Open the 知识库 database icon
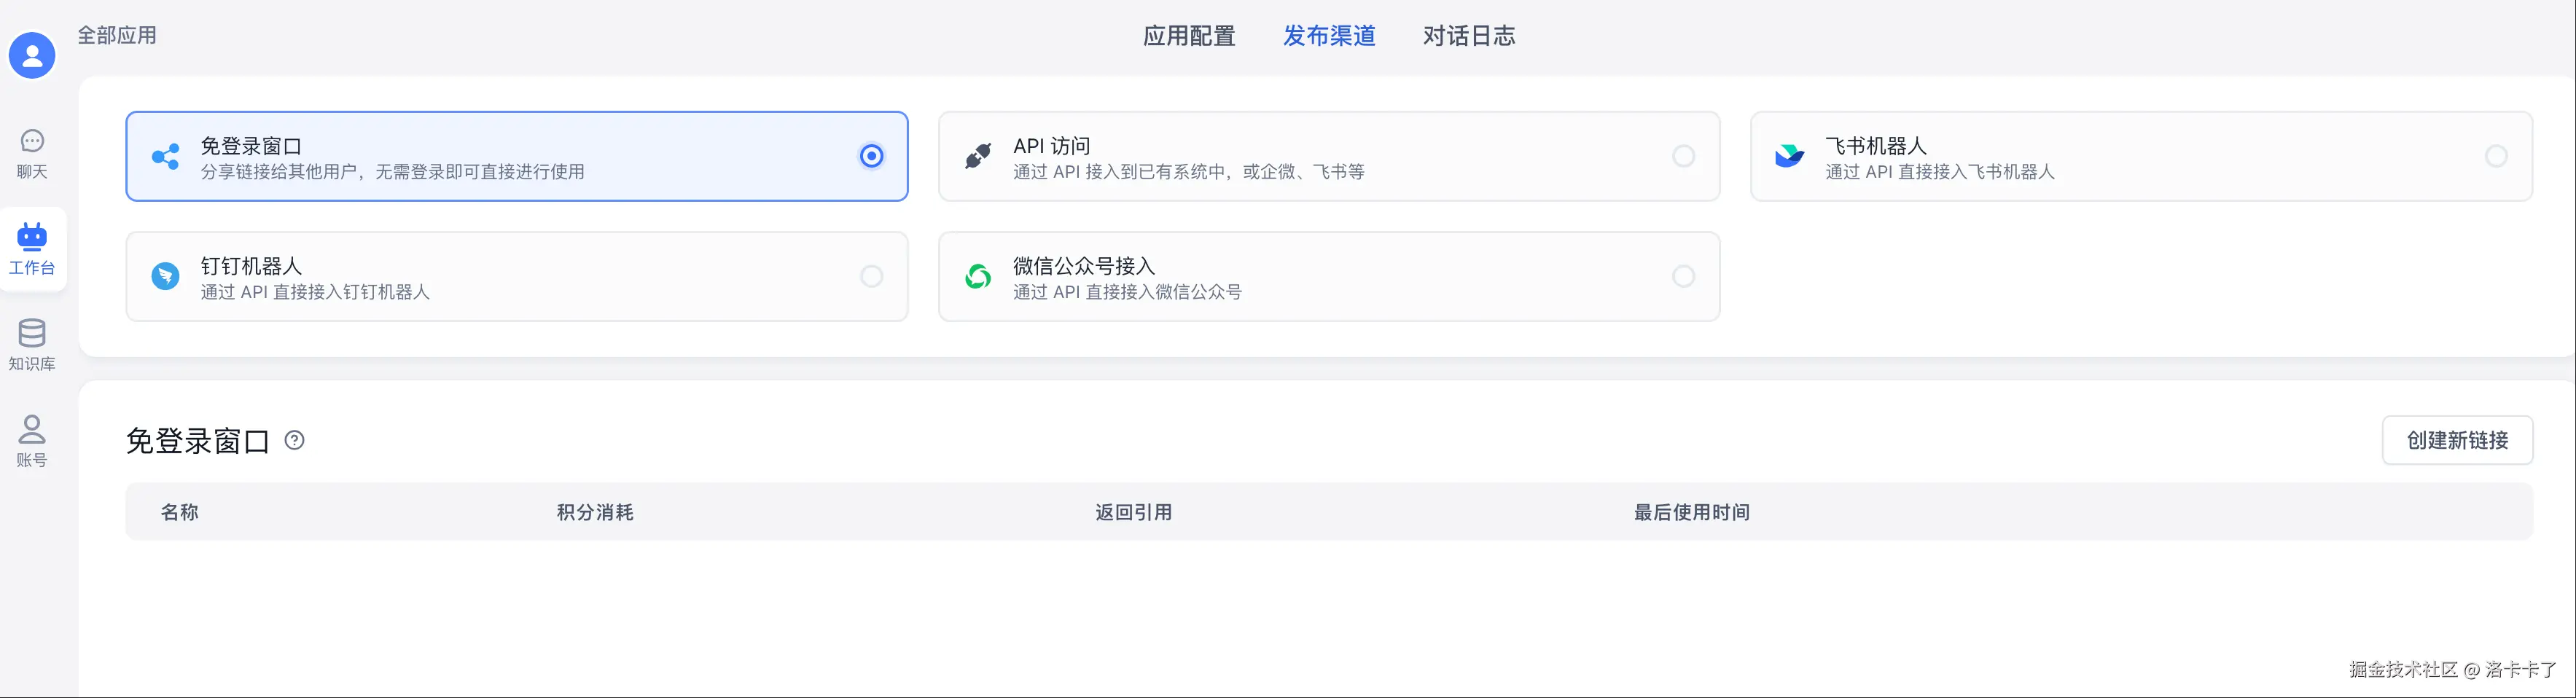The width and height of the screenshot is (2576, 698). tap(32, 333)
